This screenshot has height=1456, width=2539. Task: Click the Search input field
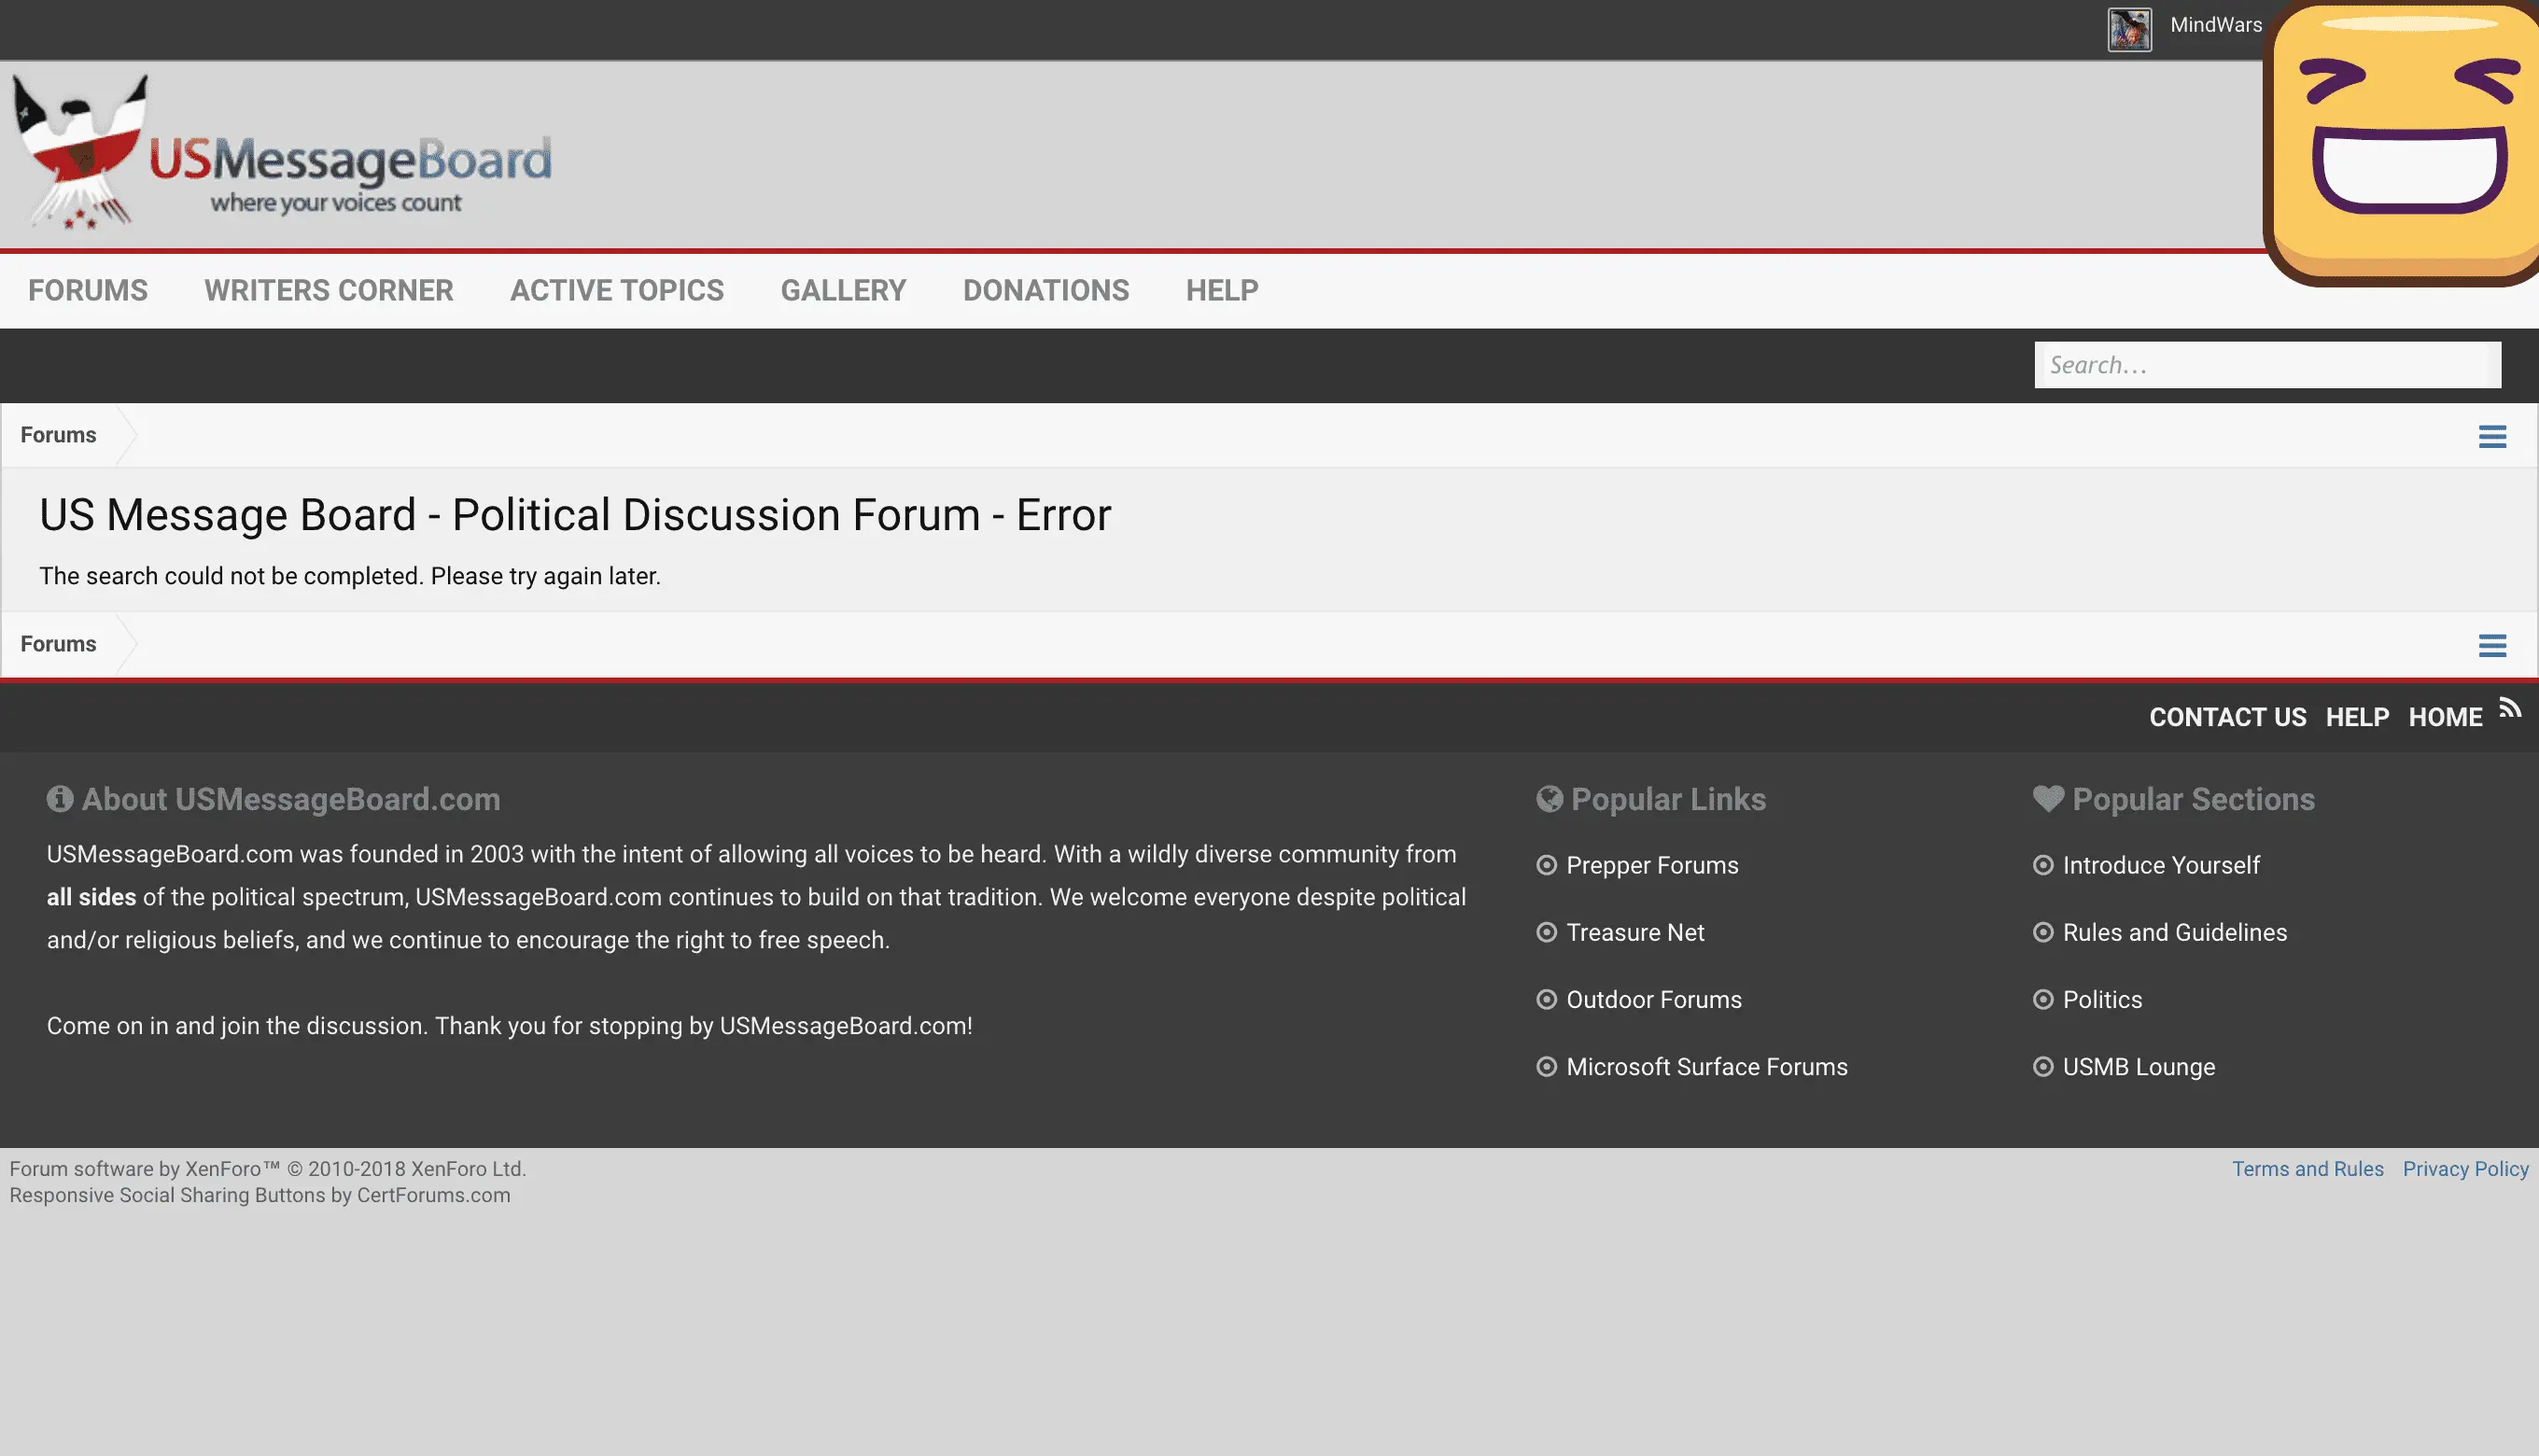(2266, 365)
